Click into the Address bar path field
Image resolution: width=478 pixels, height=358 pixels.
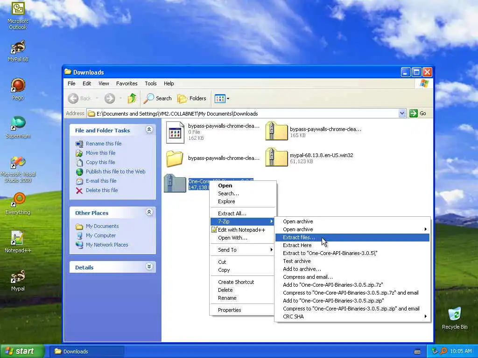point(242,114)
